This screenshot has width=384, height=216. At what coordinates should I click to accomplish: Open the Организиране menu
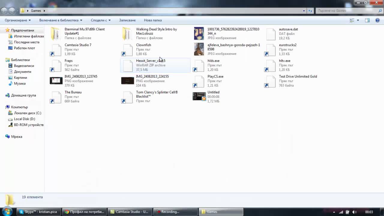click(x=18, y=20)
